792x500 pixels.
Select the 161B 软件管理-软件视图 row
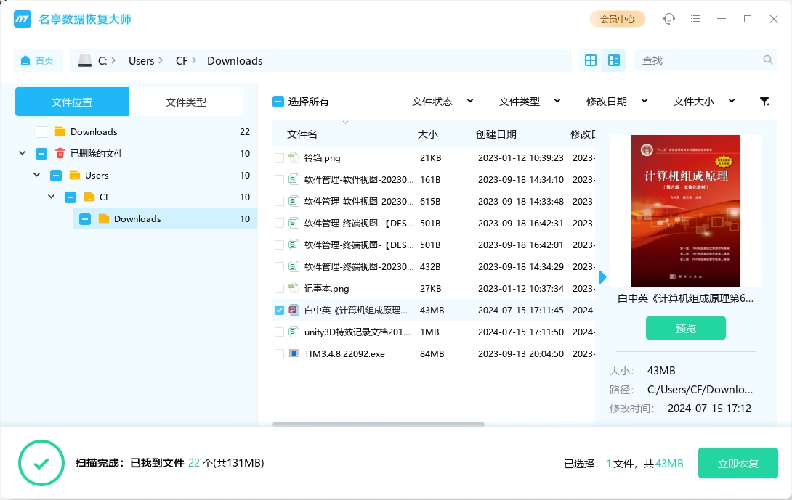pos(434,180)
